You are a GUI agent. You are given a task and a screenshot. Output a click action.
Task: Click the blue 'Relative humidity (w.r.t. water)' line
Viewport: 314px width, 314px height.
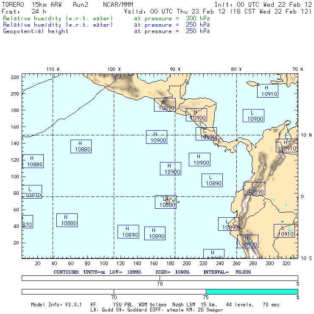pyautogui.click(x=58, y=25)
